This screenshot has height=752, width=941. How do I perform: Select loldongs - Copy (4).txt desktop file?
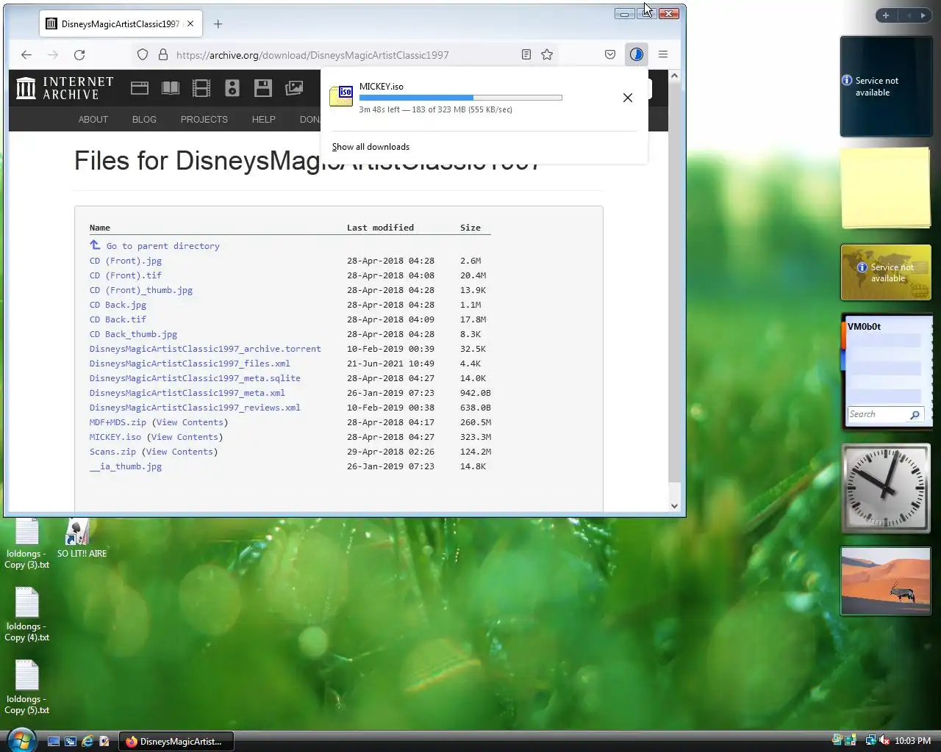pyautogui.click(x=26, y=615)
